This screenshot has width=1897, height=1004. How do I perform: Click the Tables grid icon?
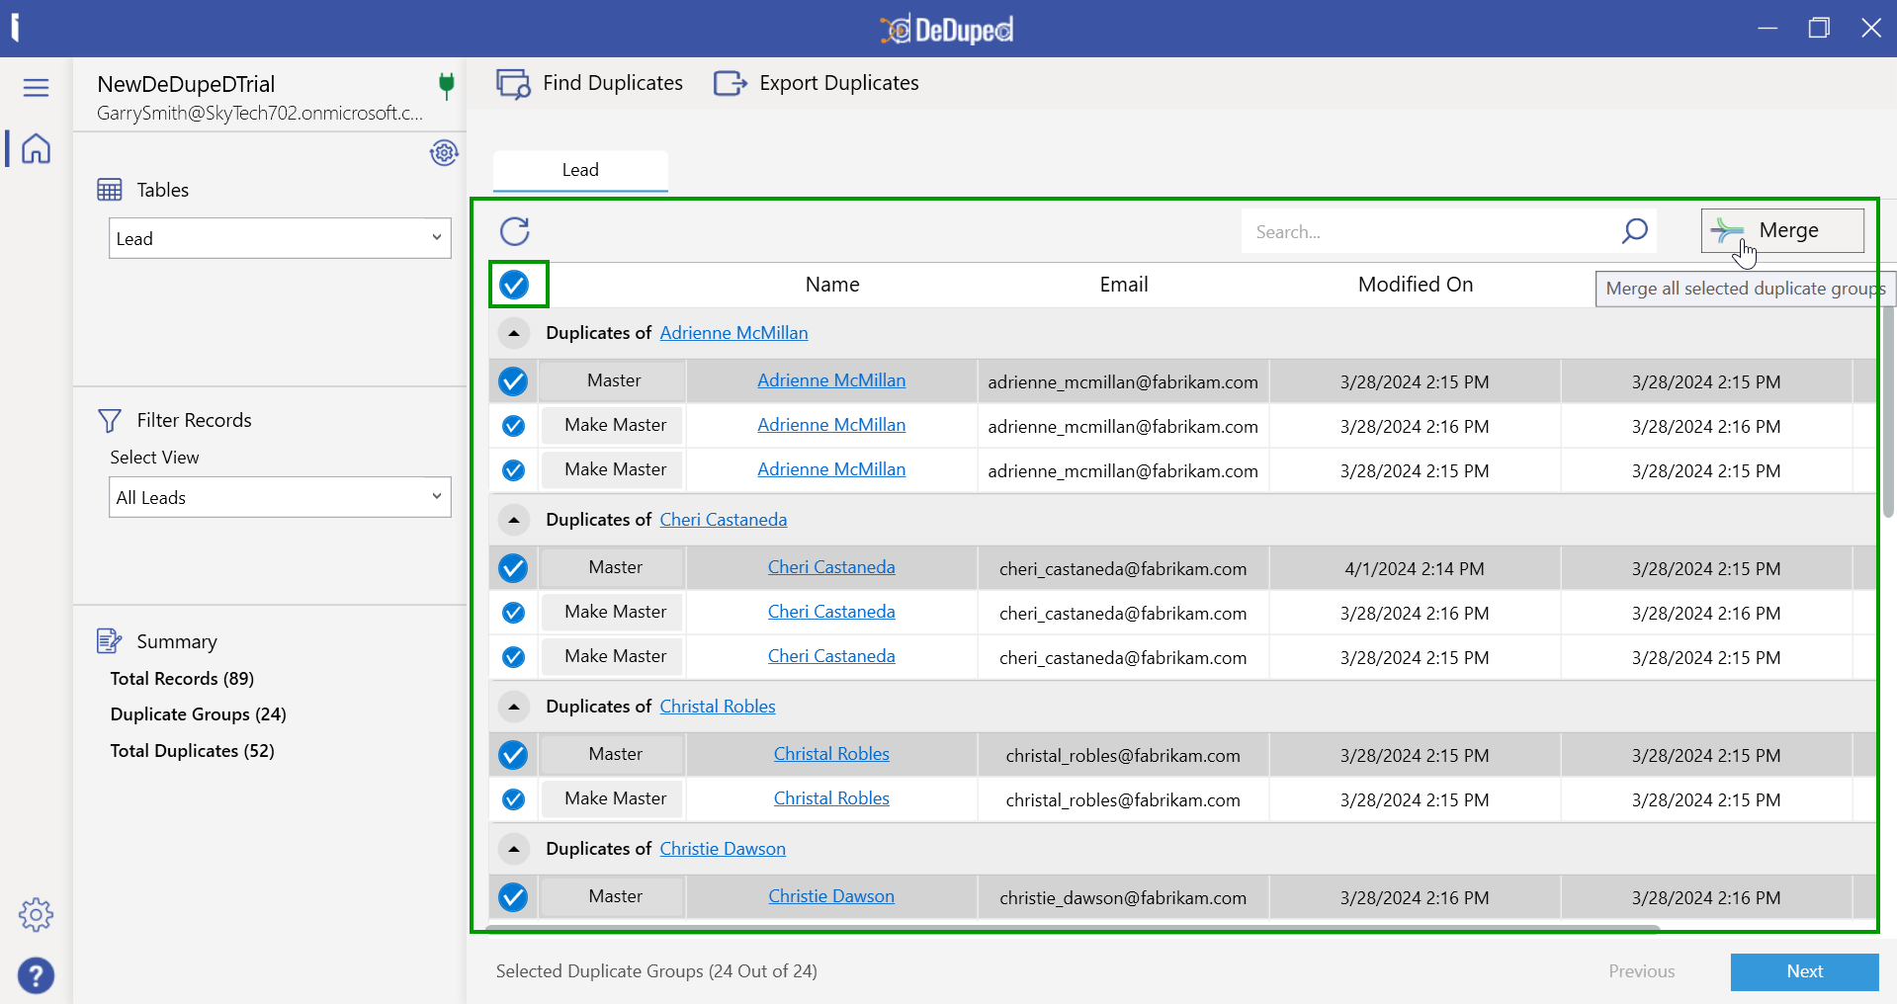point(110,190)
